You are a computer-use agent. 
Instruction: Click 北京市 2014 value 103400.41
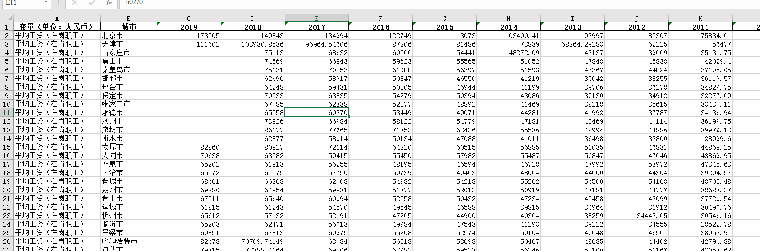click(508, 35)
